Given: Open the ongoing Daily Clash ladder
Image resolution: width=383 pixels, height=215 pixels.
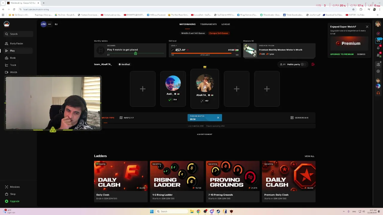Looking at the screenshot, I should pyautogui.click(x=121, y=182).
